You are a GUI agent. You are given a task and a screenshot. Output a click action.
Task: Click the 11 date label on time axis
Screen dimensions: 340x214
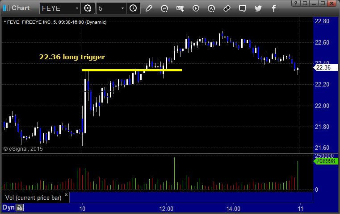(x=300, y=209)
